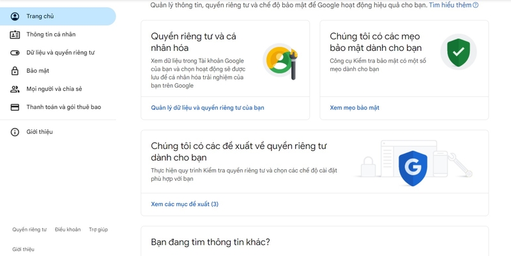Click the Quyền riêng tư và cá nhân hóa heading
The image size is (511, 256).
194,42
